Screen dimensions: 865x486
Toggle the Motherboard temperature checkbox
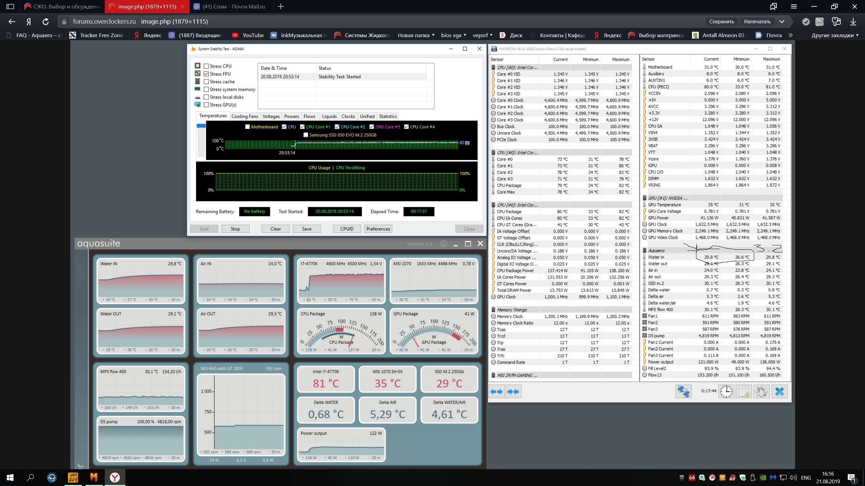pos(247,127)
